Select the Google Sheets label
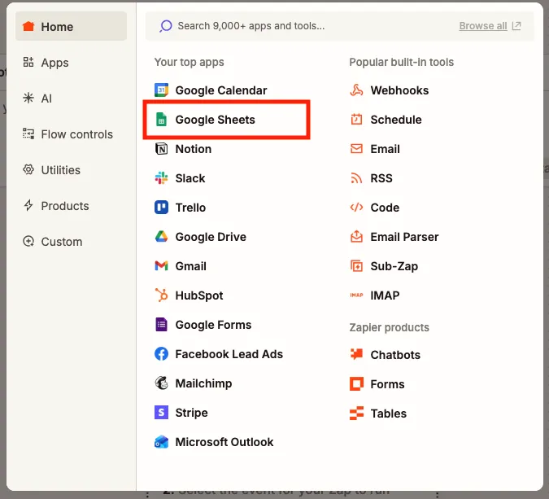This screenshot has width=549, height=499. point(215,120)
